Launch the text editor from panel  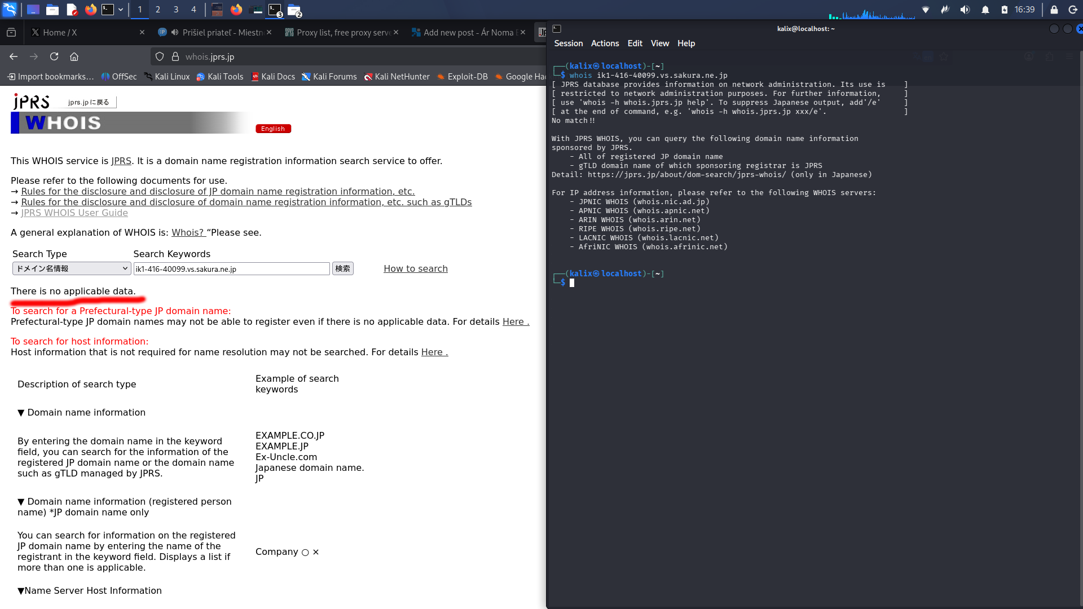pos(72,10)
